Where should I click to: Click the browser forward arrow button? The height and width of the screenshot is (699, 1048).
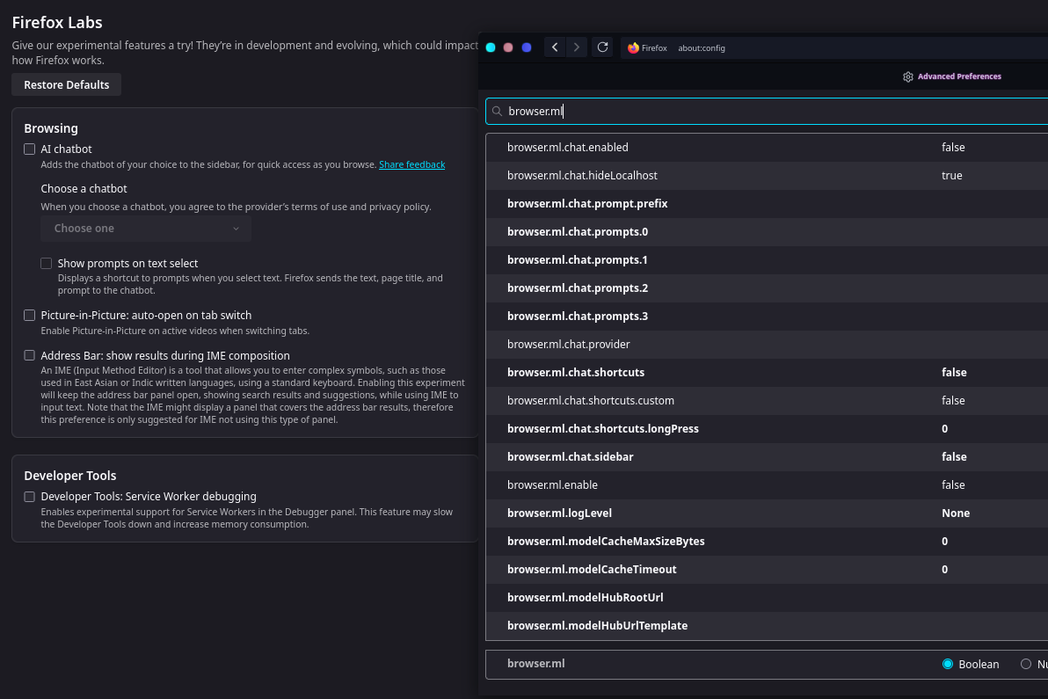[577, 47]
